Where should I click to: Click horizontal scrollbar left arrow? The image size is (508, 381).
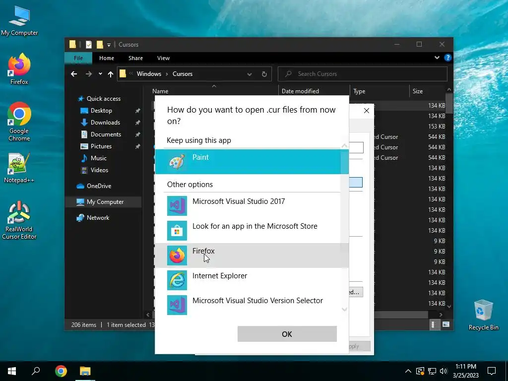[x=148, y=315]
